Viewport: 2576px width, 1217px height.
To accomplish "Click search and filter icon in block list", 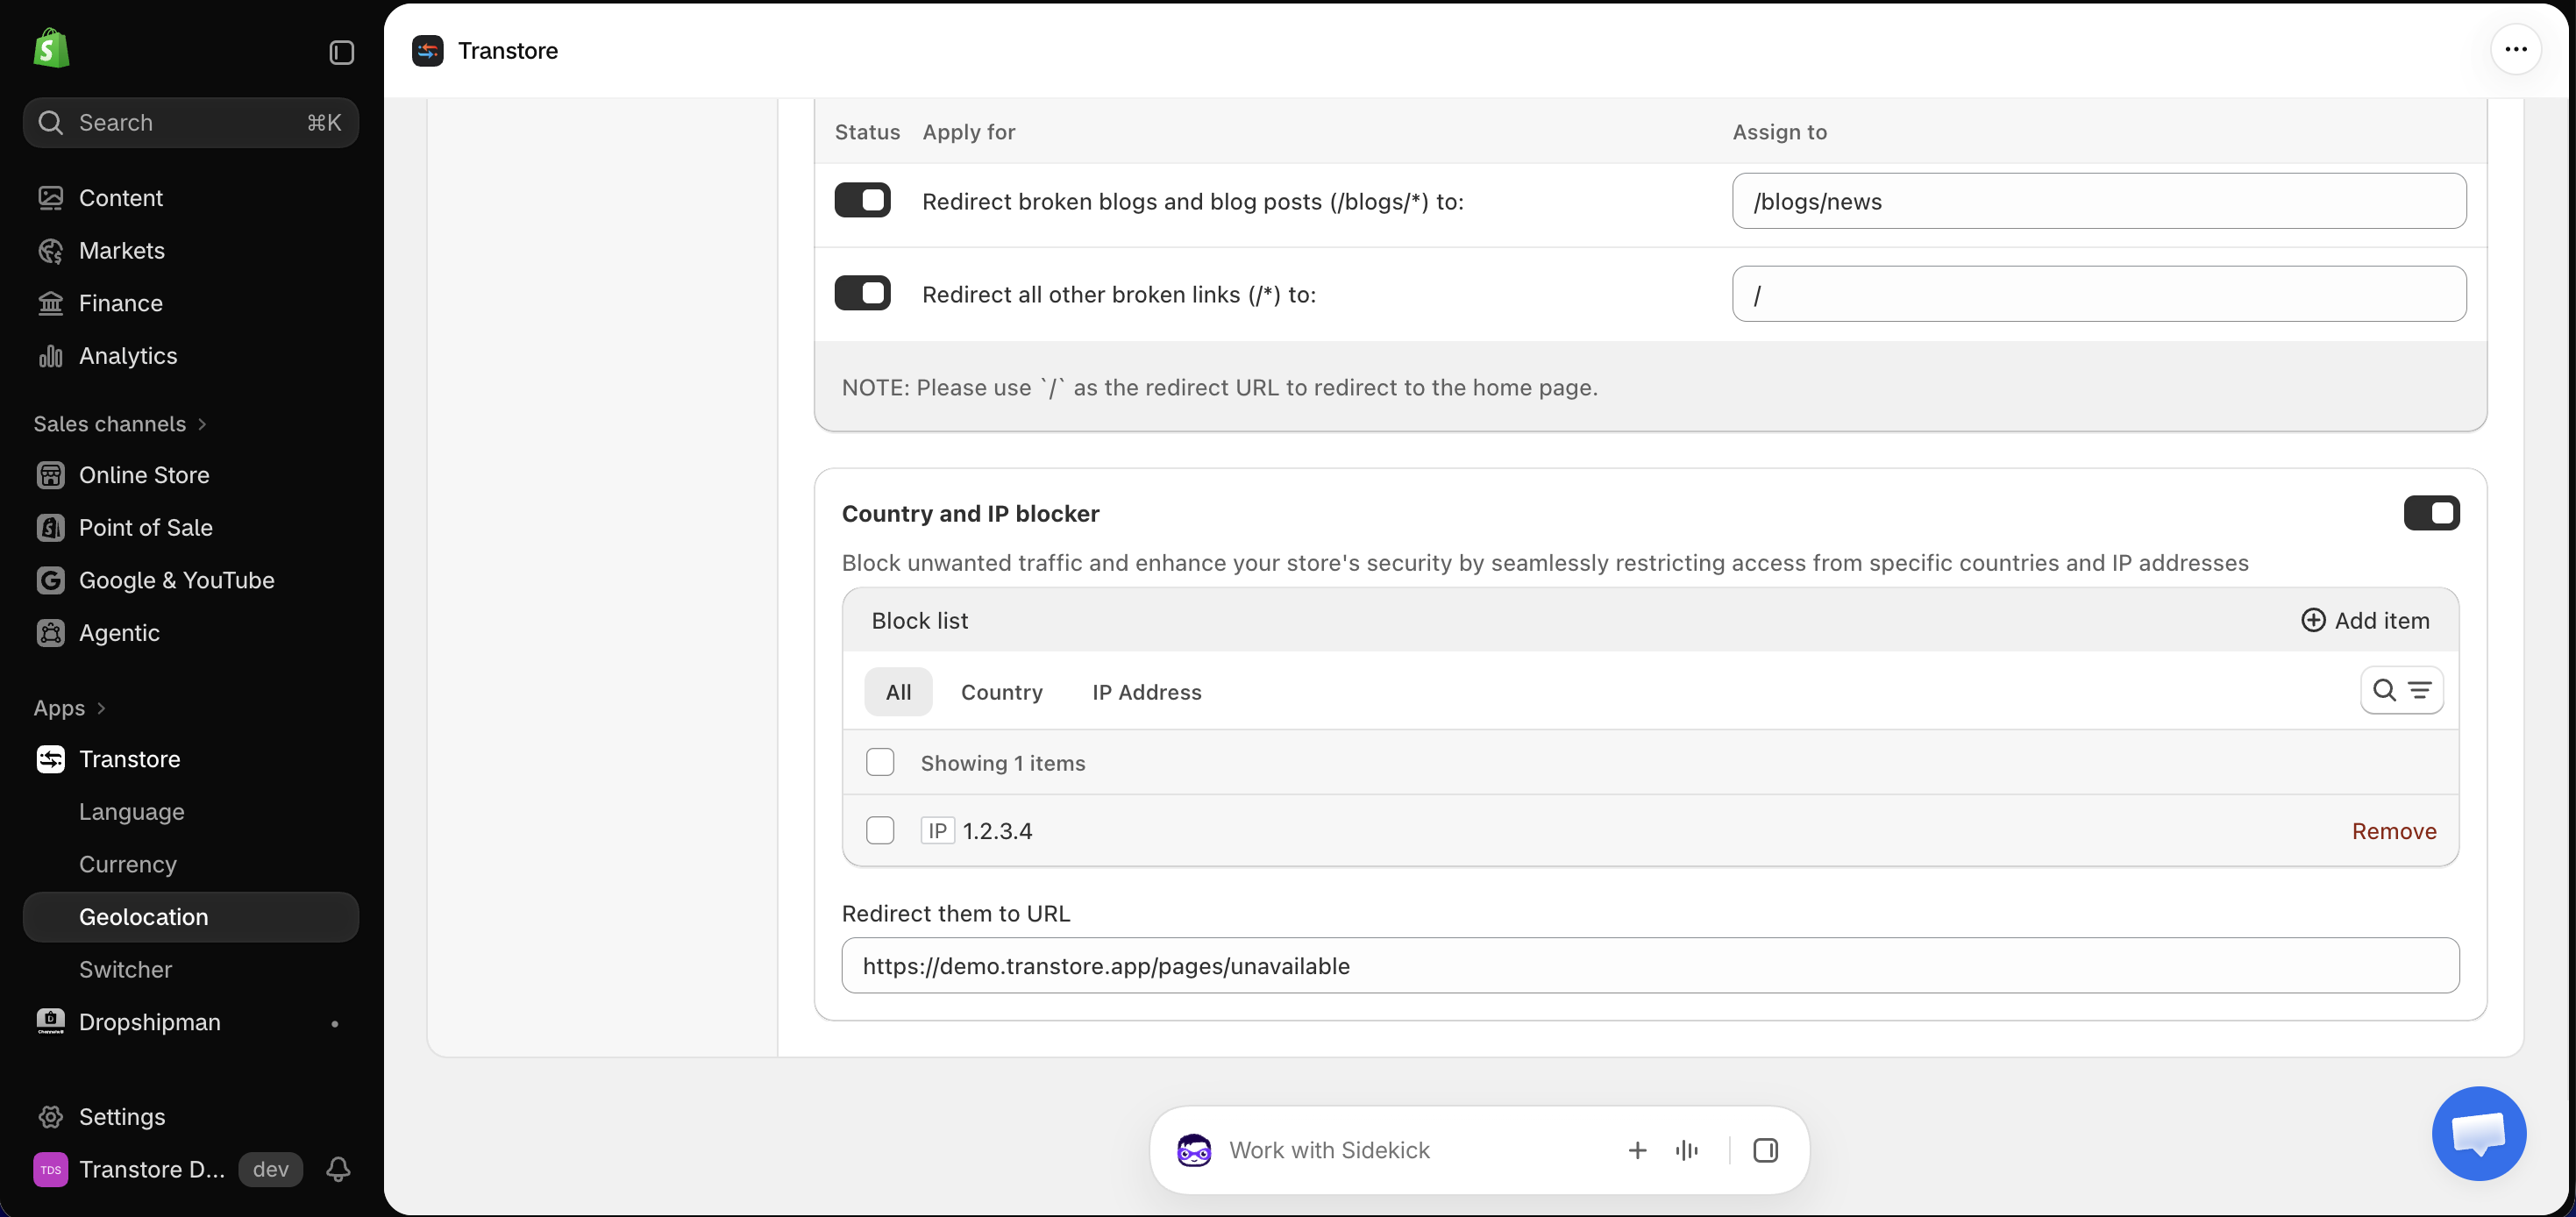I will pos(2401,690).
